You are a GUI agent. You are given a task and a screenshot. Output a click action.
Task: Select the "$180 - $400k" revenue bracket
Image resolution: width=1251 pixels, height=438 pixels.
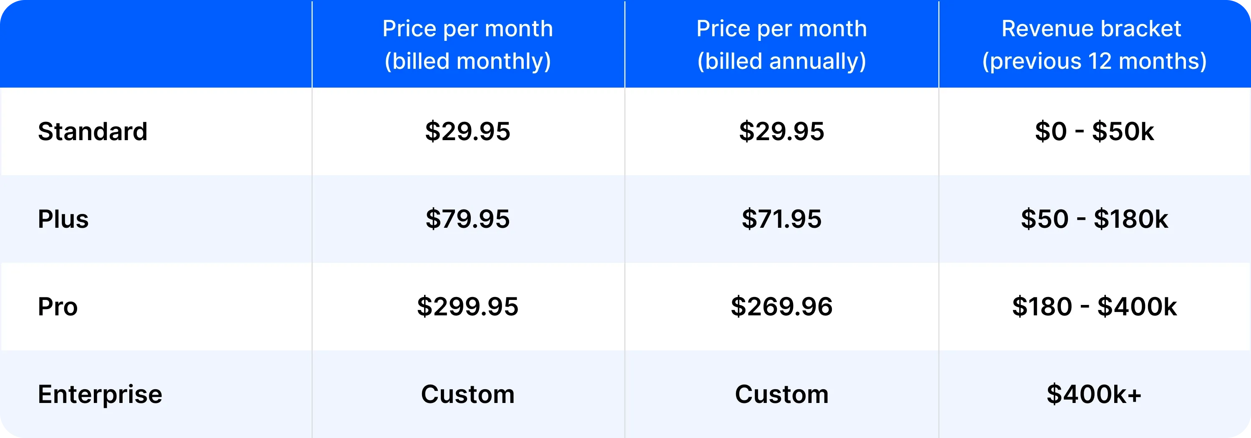[x=1094, y=307]
